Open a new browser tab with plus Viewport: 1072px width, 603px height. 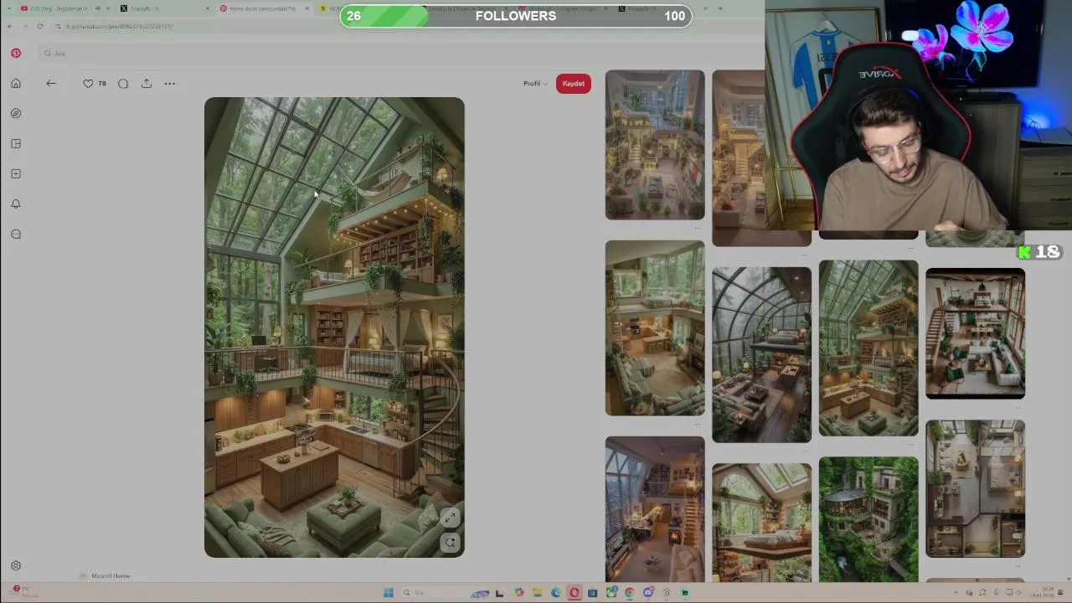(x=720, y=8)
